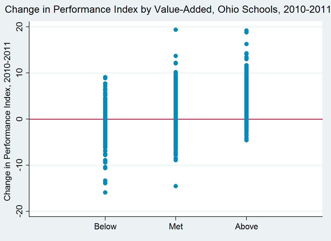
Task: Select the highest data point in Met column
Action: click(x=175, y=30)
